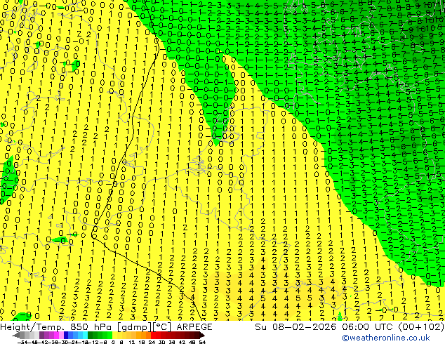Image resolution: width=445 pixels, height=344 pixels.
Task: Click the "06:00 UTC" valid time
Action: point(368,327)
